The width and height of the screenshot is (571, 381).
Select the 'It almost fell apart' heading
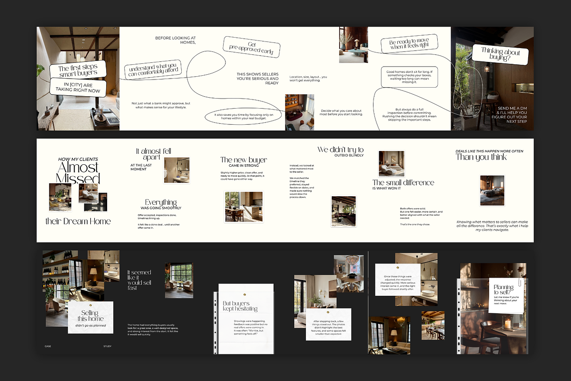click(153, 154)
